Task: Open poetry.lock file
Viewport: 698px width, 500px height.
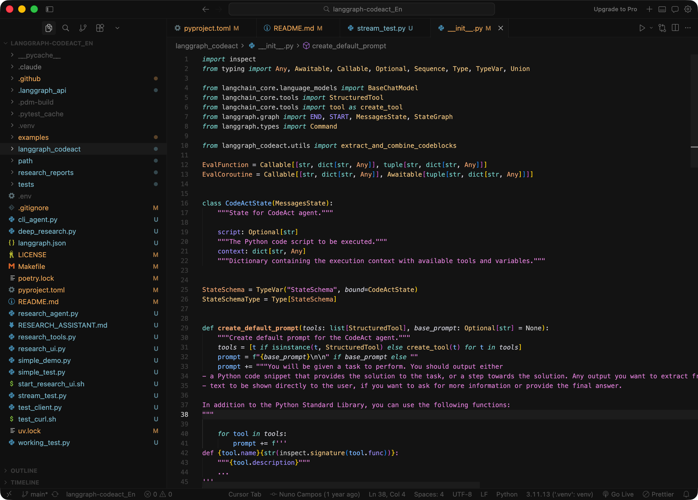Action: (83, 278)
